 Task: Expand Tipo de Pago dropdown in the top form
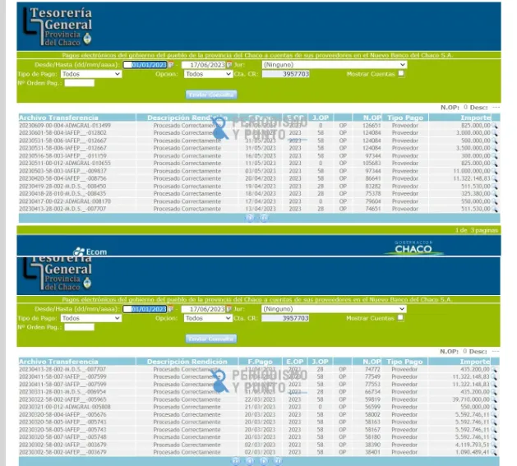click(90, 73)
